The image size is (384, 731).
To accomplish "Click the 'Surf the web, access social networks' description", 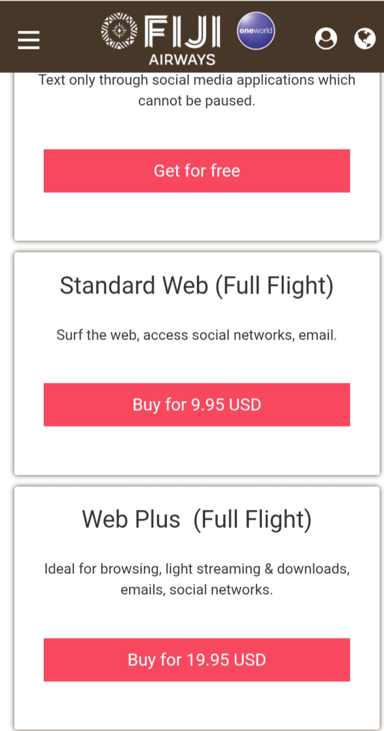I will pyautogui.click(x=197, y=335).
